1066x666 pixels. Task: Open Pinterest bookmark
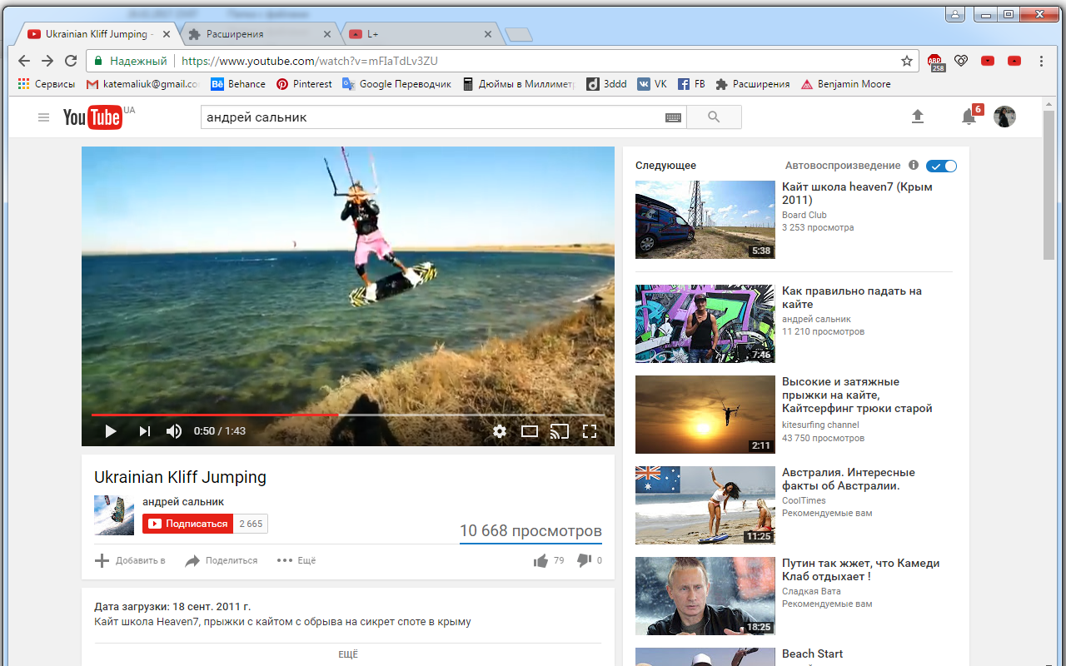point(304,84)
